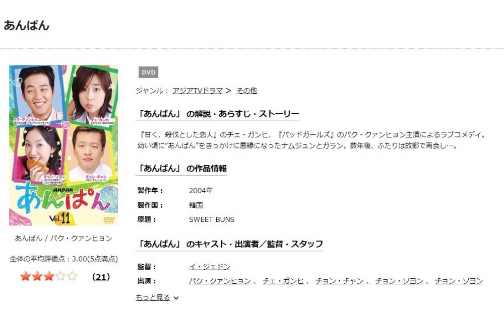Open the (21) reviews count link
504x315 pixels.
(101, 277)
